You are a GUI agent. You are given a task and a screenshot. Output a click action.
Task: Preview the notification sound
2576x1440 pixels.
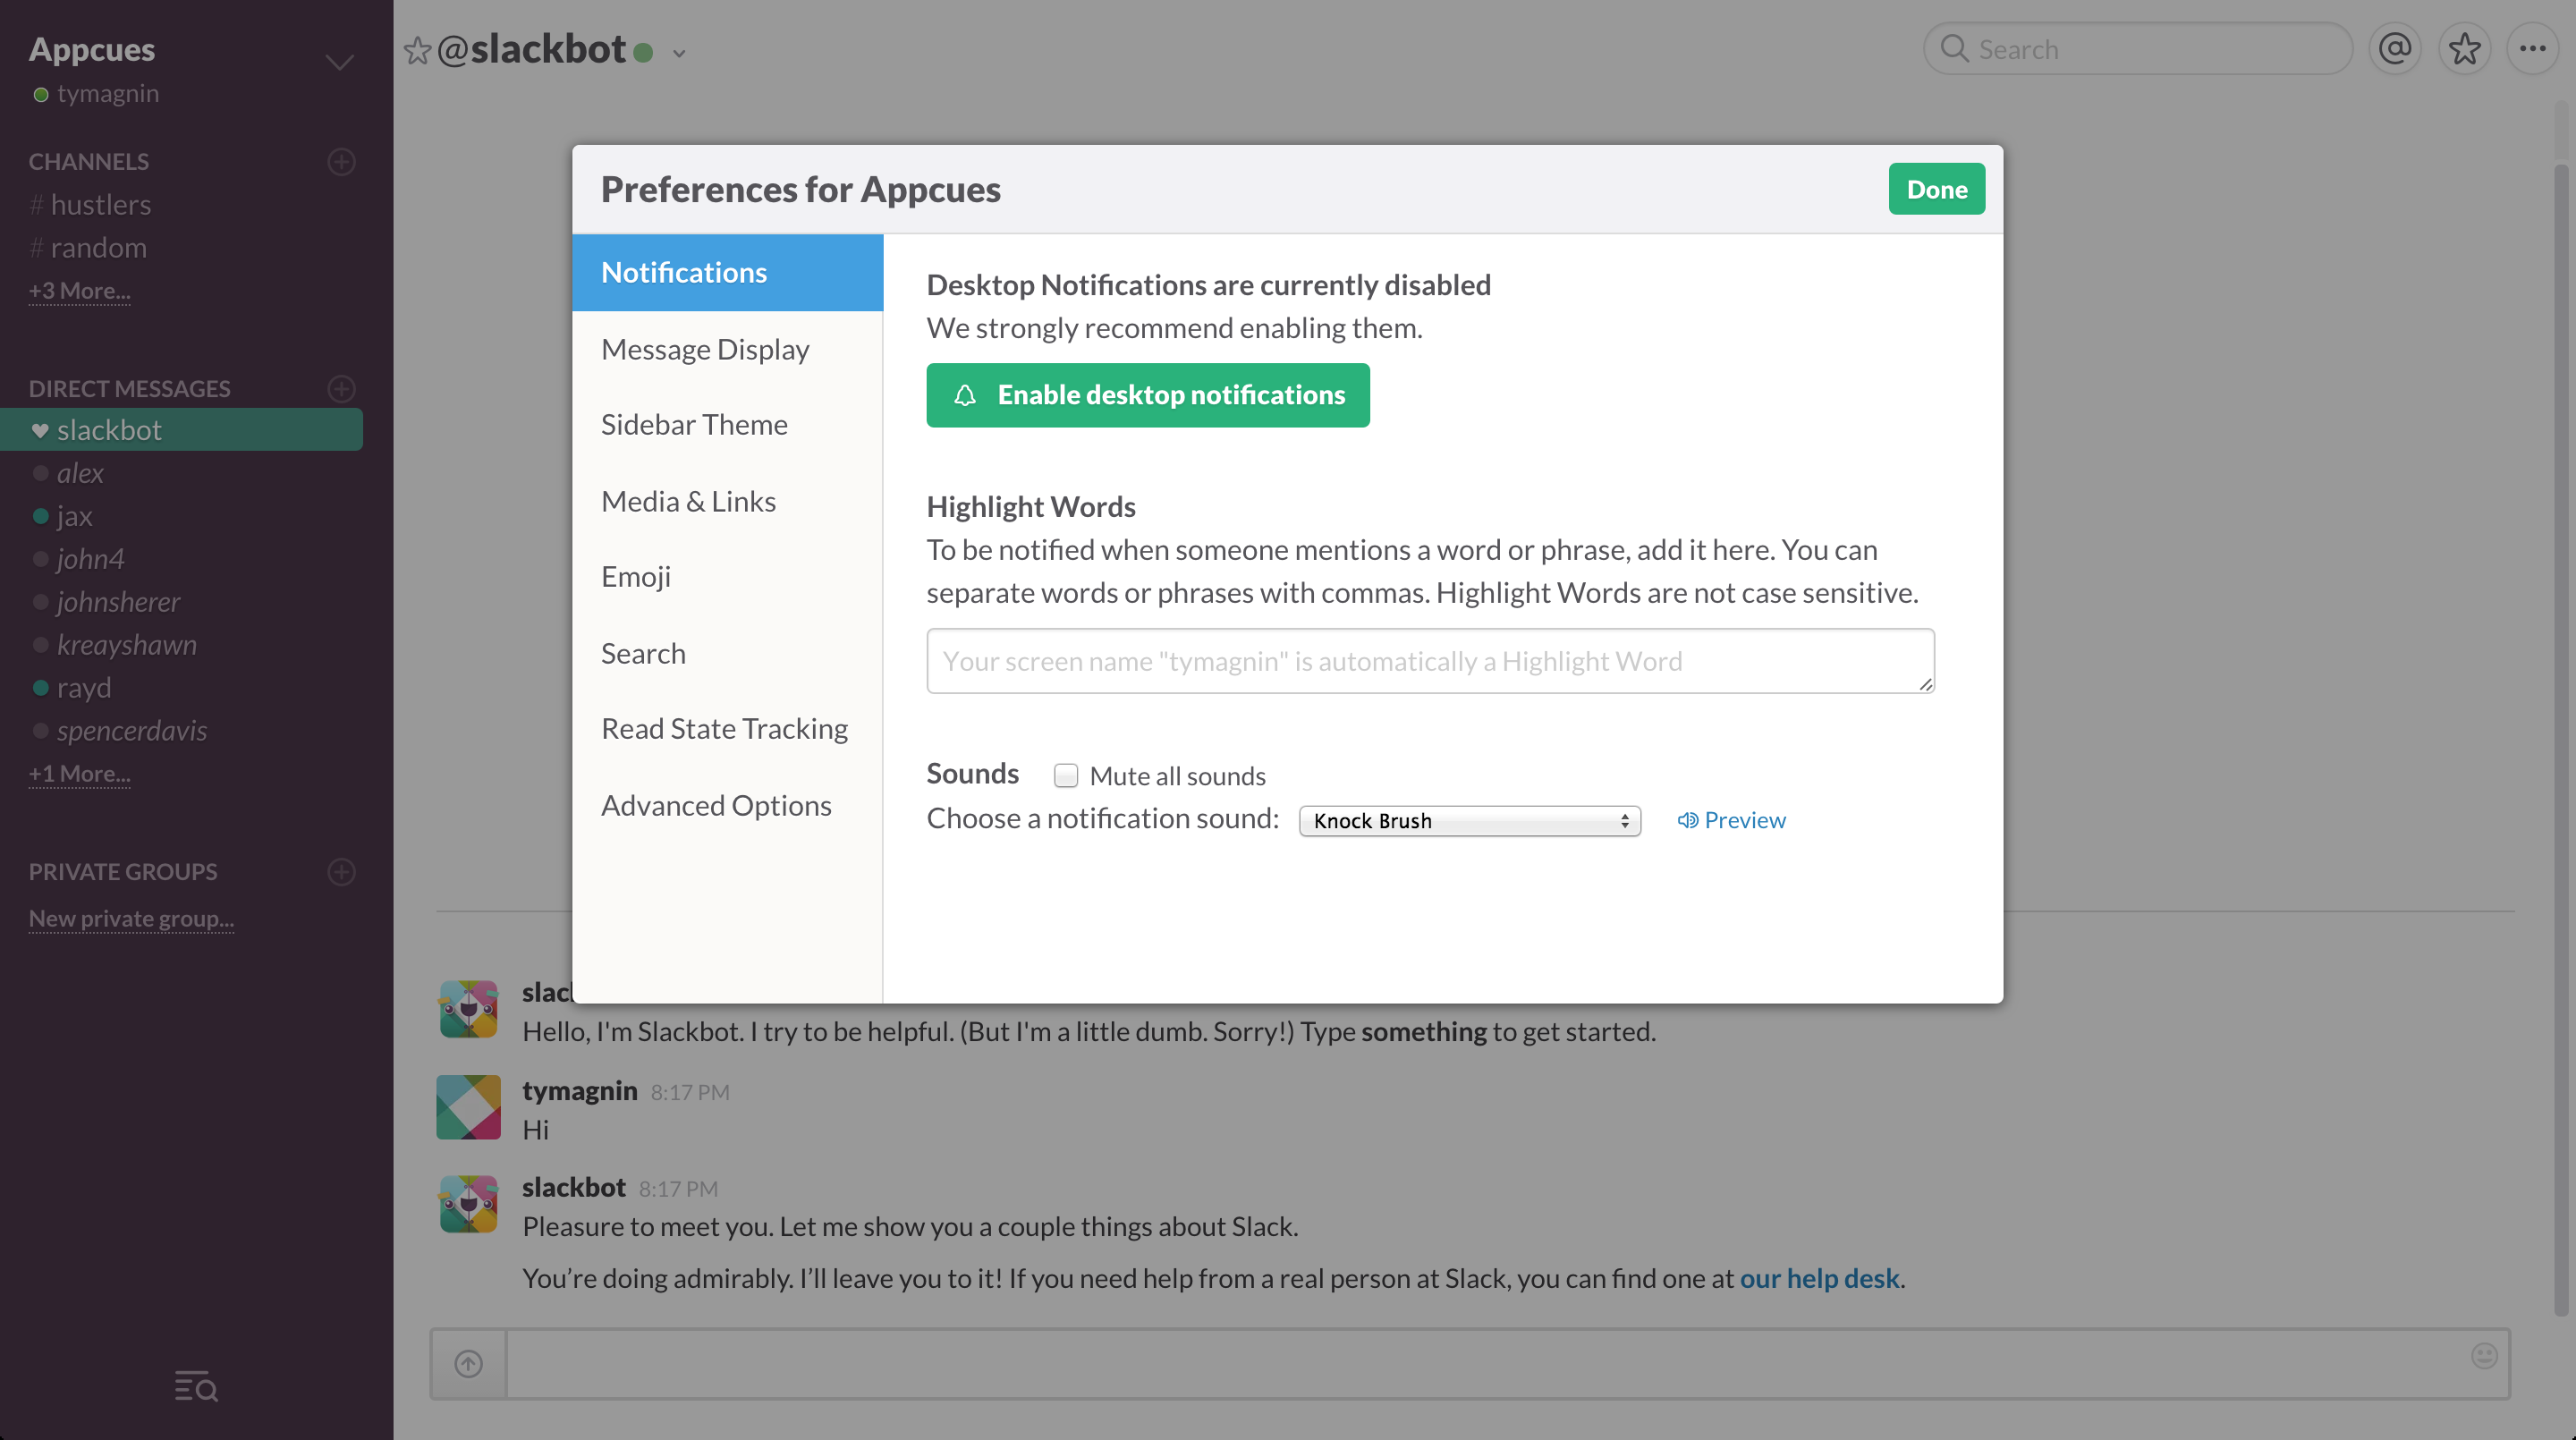[1731, 820]
